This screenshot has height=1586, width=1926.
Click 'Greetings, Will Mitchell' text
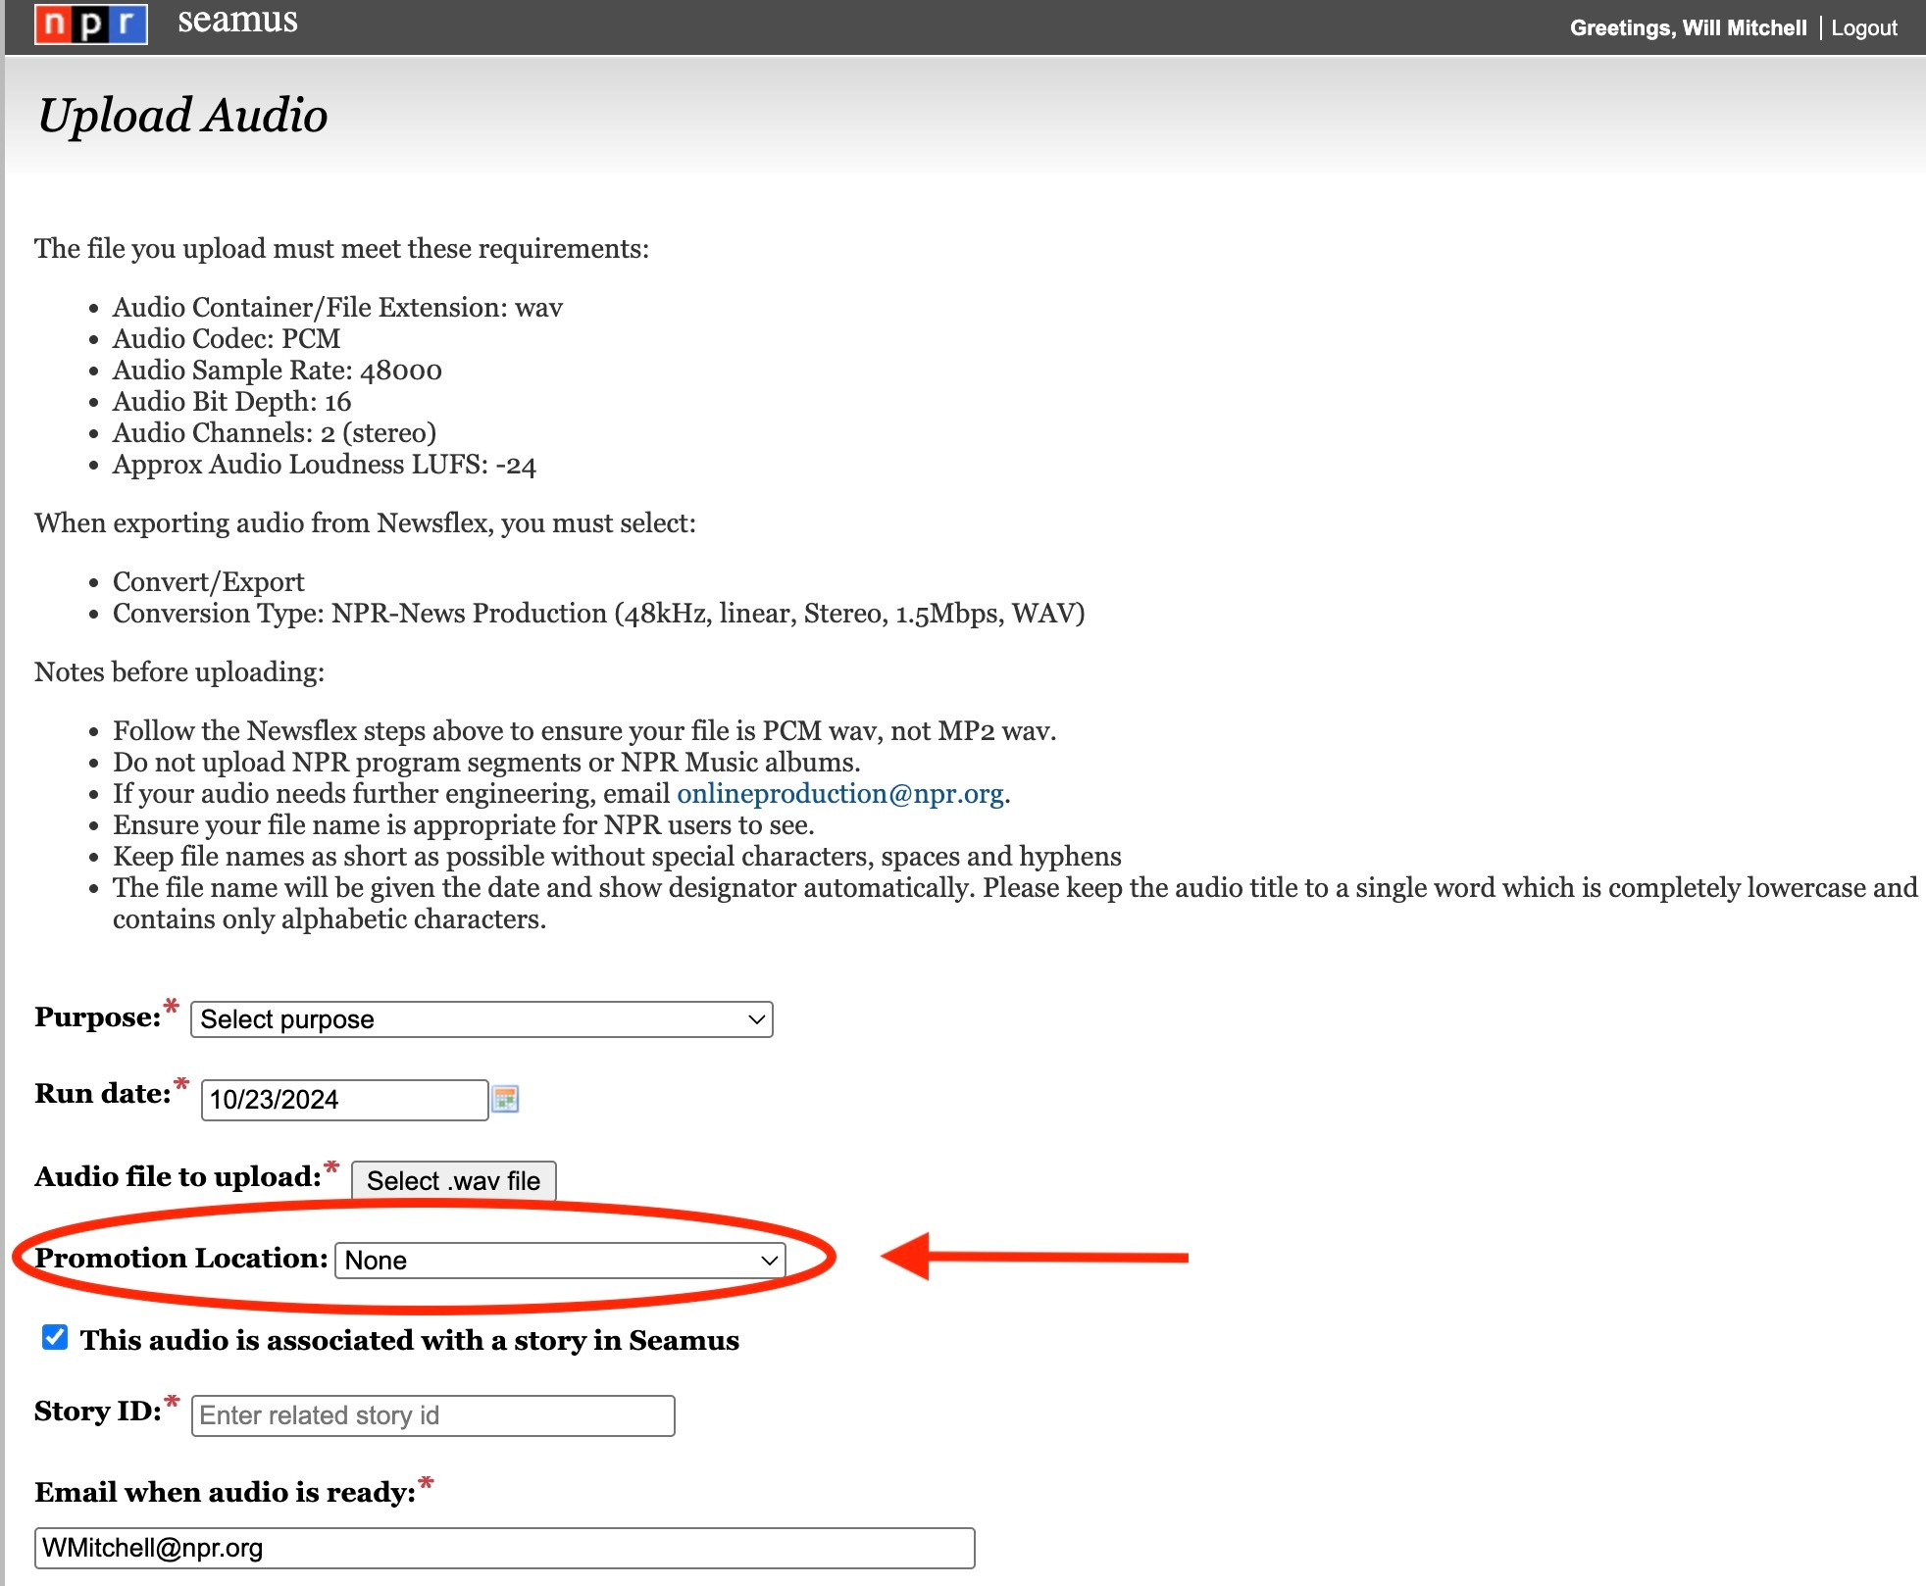(1688, 27)
